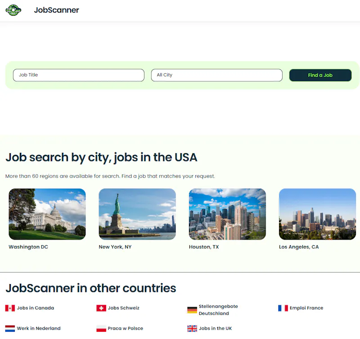The height and width of the screenshot is (339, 360).
Task: Click the France flag icon
Action: [x=283, y=308]
